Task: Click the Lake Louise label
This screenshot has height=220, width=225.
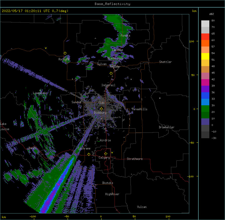Action: tap(5, 126)
